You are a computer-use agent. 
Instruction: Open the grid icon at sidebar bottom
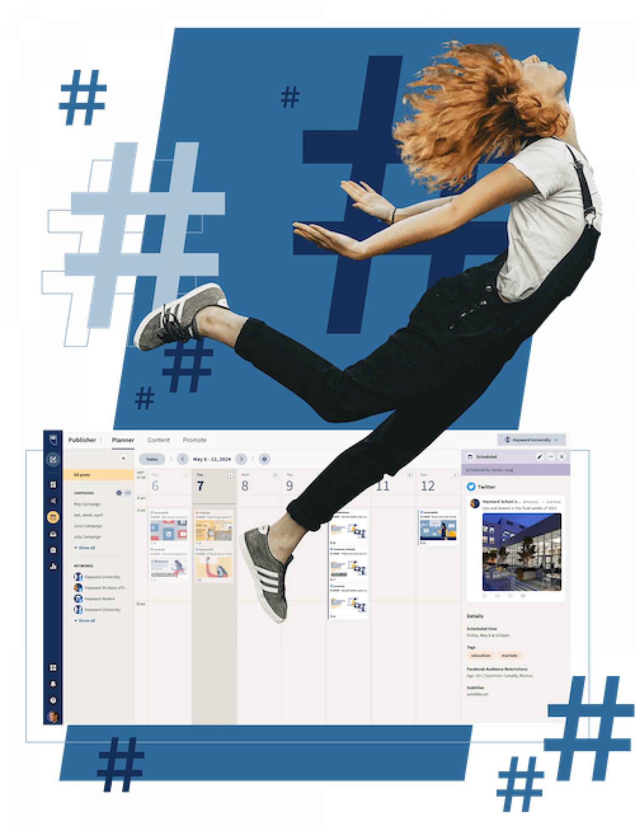[x=53, y=668]
